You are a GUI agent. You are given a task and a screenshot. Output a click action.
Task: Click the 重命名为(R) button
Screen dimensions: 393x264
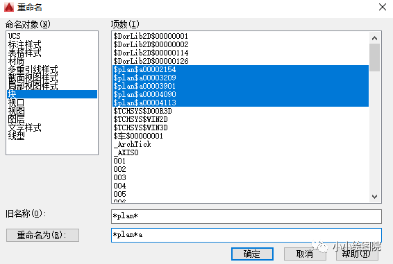point(42,235)
